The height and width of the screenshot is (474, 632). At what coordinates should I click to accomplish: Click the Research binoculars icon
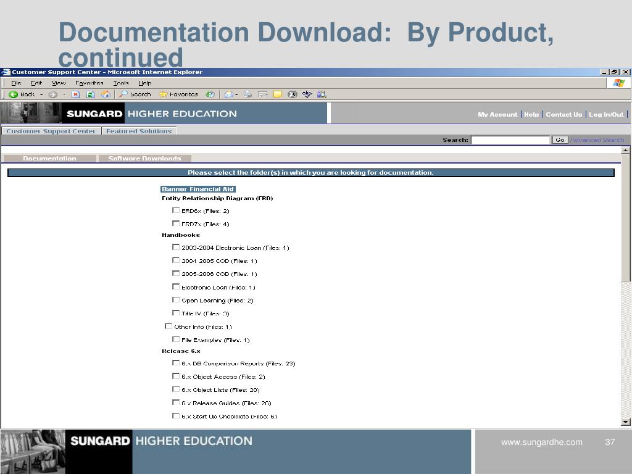[x=322, y=94]
